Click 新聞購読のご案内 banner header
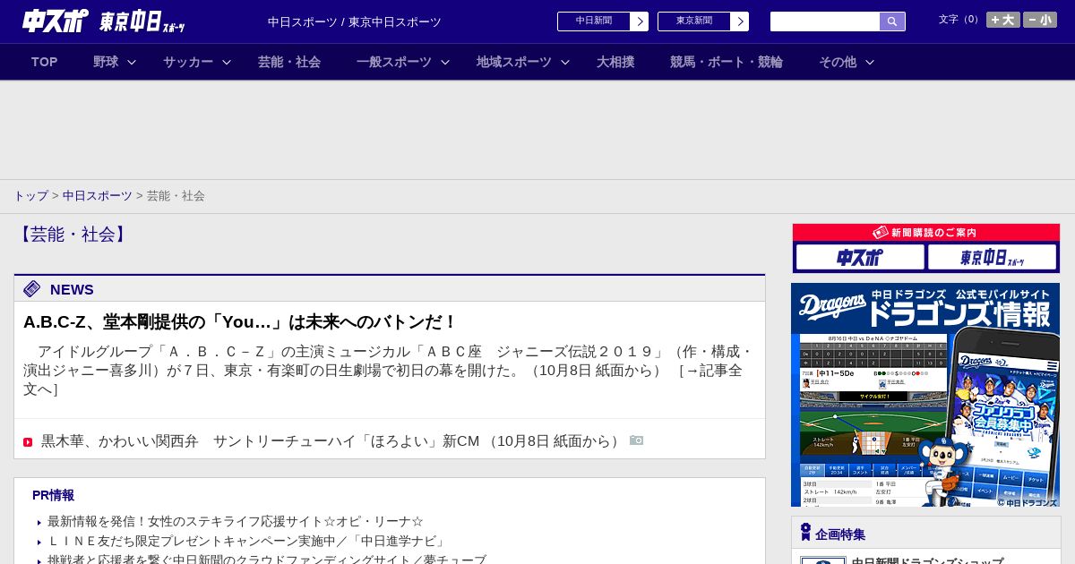 (x=926, y=233)
